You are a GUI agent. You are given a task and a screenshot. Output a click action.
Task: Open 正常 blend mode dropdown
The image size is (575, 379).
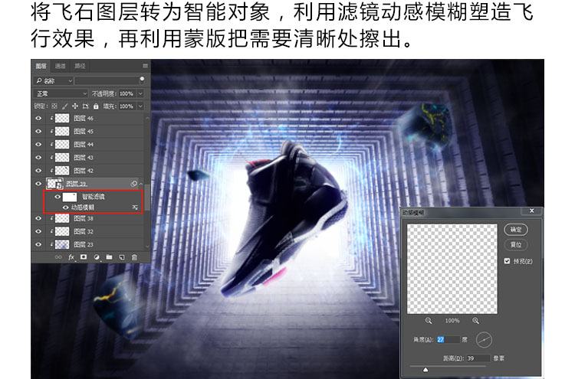[x=61, y=93]
